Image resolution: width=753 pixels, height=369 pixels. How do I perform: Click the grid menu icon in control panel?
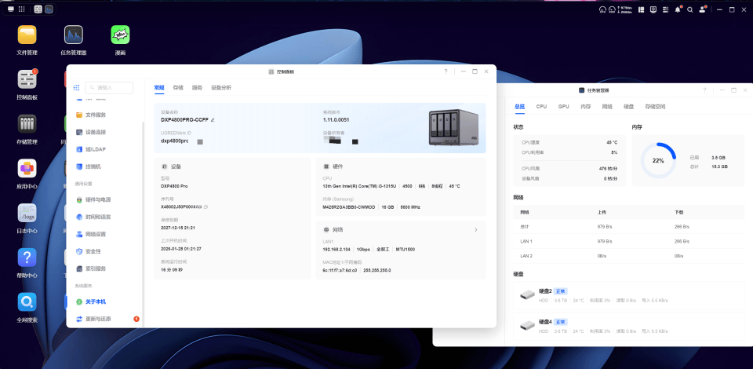click(77, 88)
